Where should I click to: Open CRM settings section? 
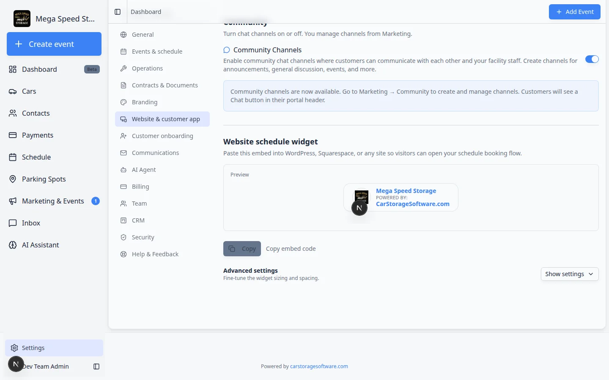[162, 220]
